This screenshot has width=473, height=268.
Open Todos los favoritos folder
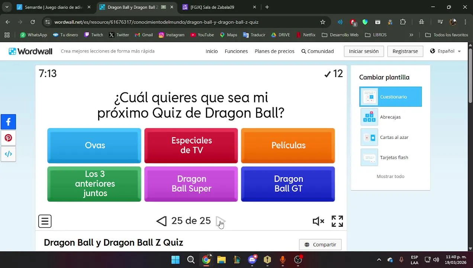click(x=447, y=35)
